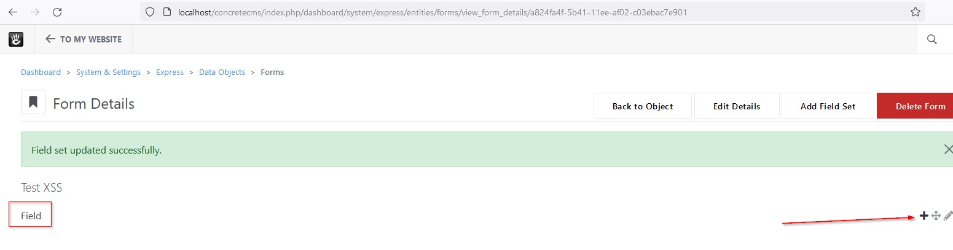The height and width of the screenshot is (250, 953).
Task: Open System & Settings breadcrumb
Action: (x=108, y=72)
